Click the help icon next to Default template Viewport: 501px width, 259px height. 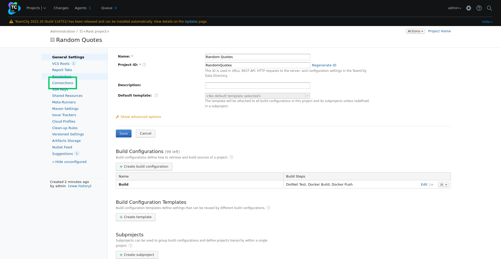tap(156, 96)
